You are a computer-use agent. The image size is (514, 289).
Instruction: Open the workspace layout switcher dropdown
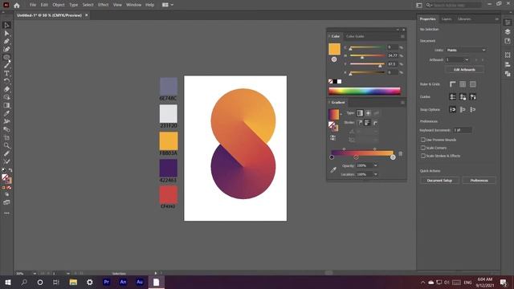point(168,5)
